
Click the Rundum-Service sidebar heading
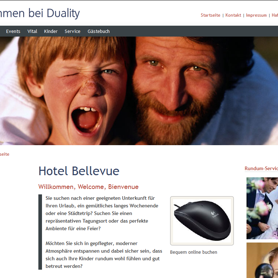click(261, 168)
